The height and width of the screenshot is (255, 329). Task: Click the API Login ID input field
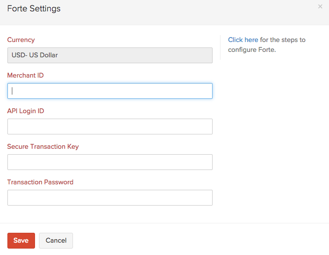click(x=110, y=127)
